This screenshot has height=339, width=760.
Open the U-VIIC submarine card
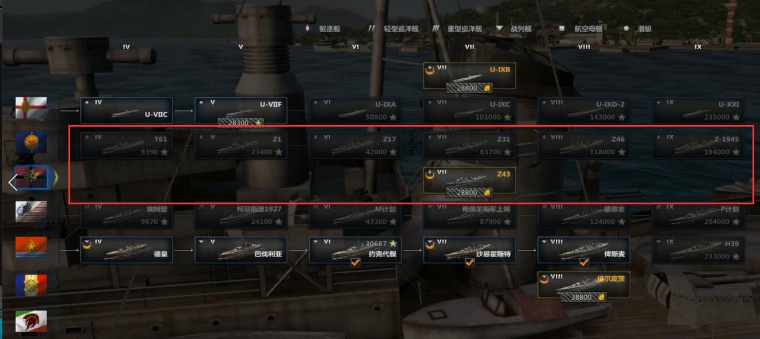[x=127, y=110]
